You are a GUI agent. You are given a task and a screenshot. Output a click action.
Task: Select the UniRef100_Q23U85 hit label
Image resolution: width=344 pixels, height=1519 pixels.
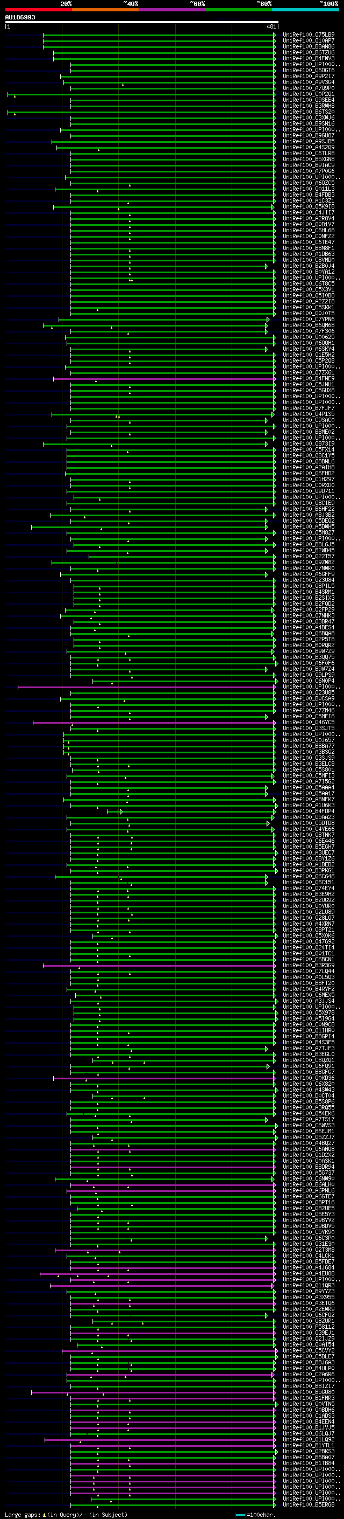(309, 692)
